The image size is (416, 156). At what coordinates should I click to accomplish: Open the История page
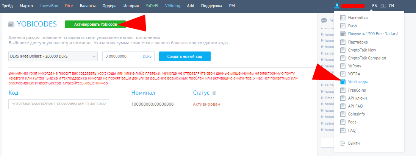tap(131, 6)
